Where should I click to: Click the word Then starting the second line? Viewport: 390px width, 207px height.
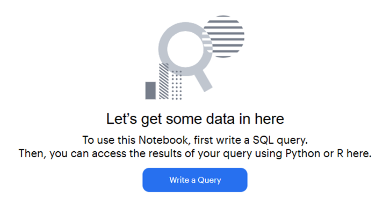click(x=32, y=153)
